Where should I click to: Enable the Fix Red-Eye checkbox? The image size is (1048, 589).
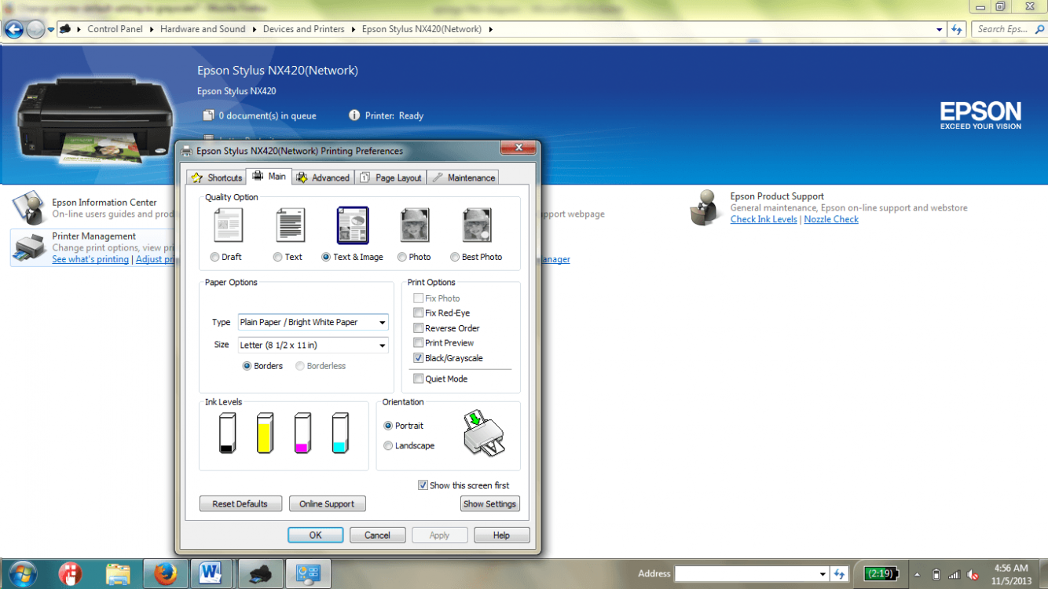418,313
